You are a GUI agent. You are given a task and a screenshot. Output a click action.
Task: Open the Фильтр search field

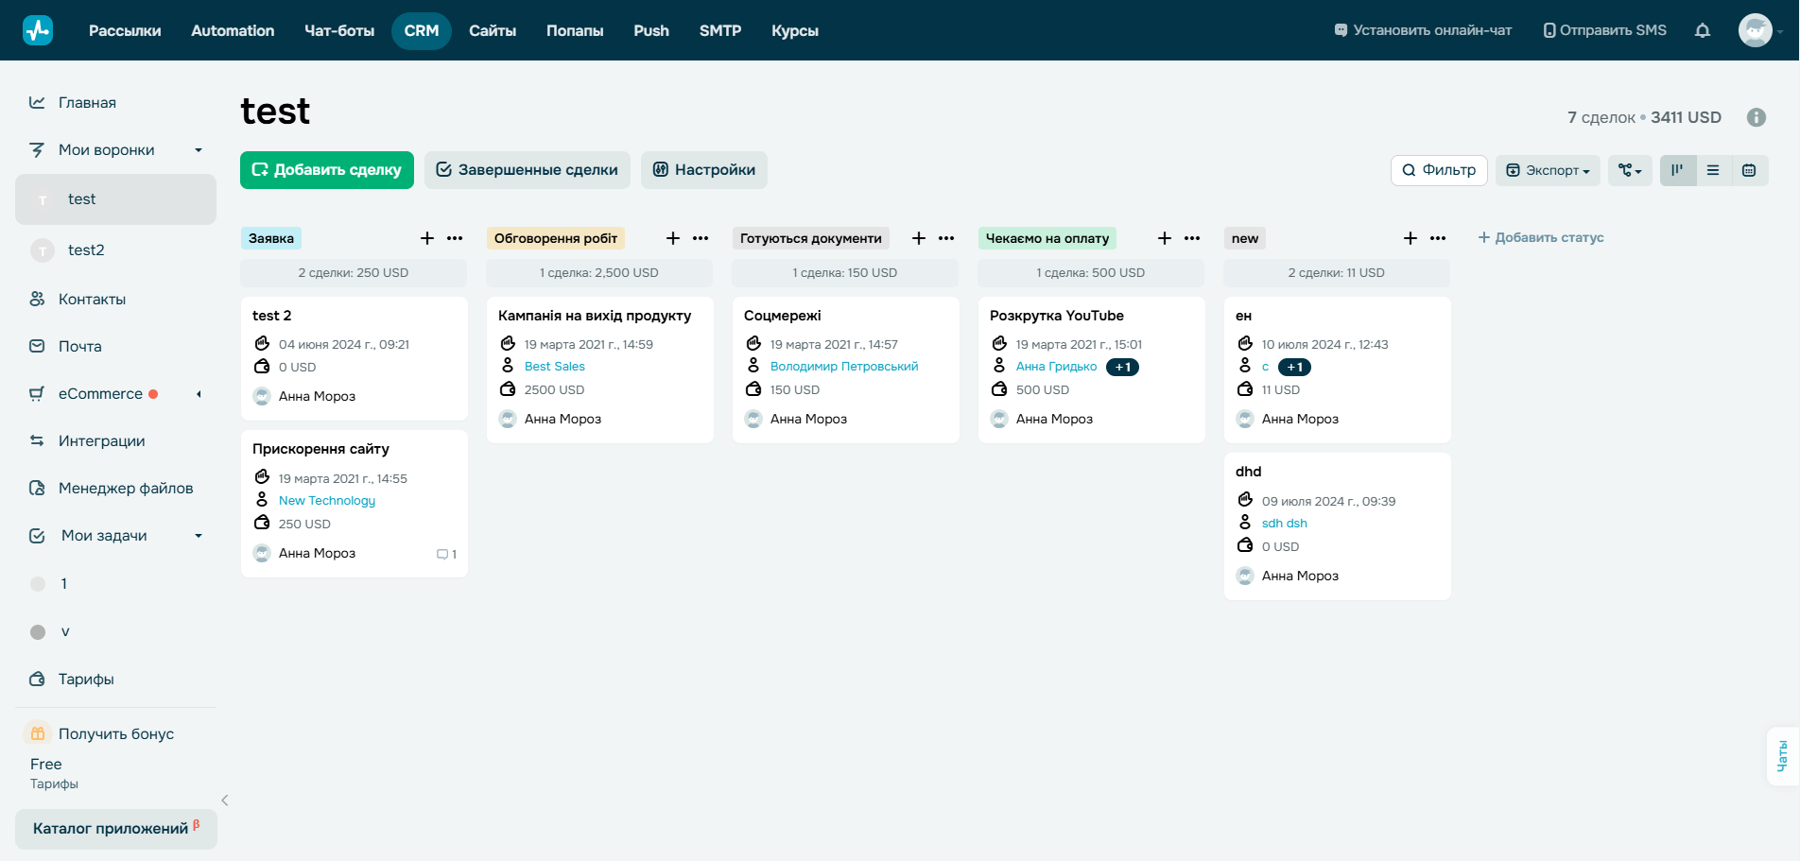point(1438,170)
